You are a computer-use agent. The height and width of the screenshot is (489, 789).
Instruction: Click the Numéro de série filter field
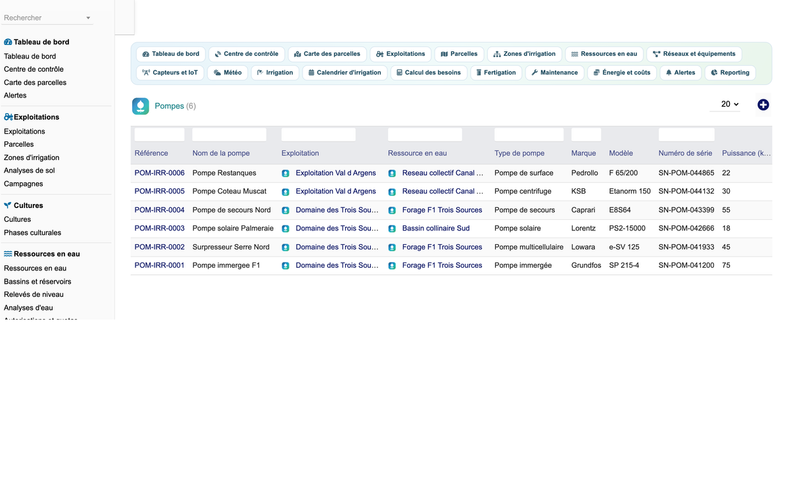click(686, 134)
